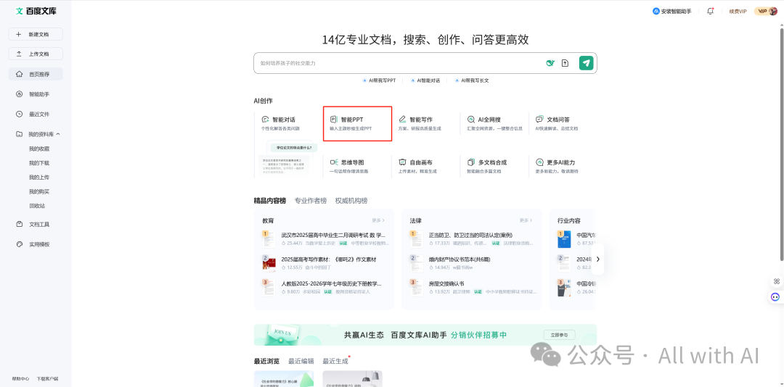Switch to 最近编辑 tab
Screen dimensions: 784x387
point(301,361)
